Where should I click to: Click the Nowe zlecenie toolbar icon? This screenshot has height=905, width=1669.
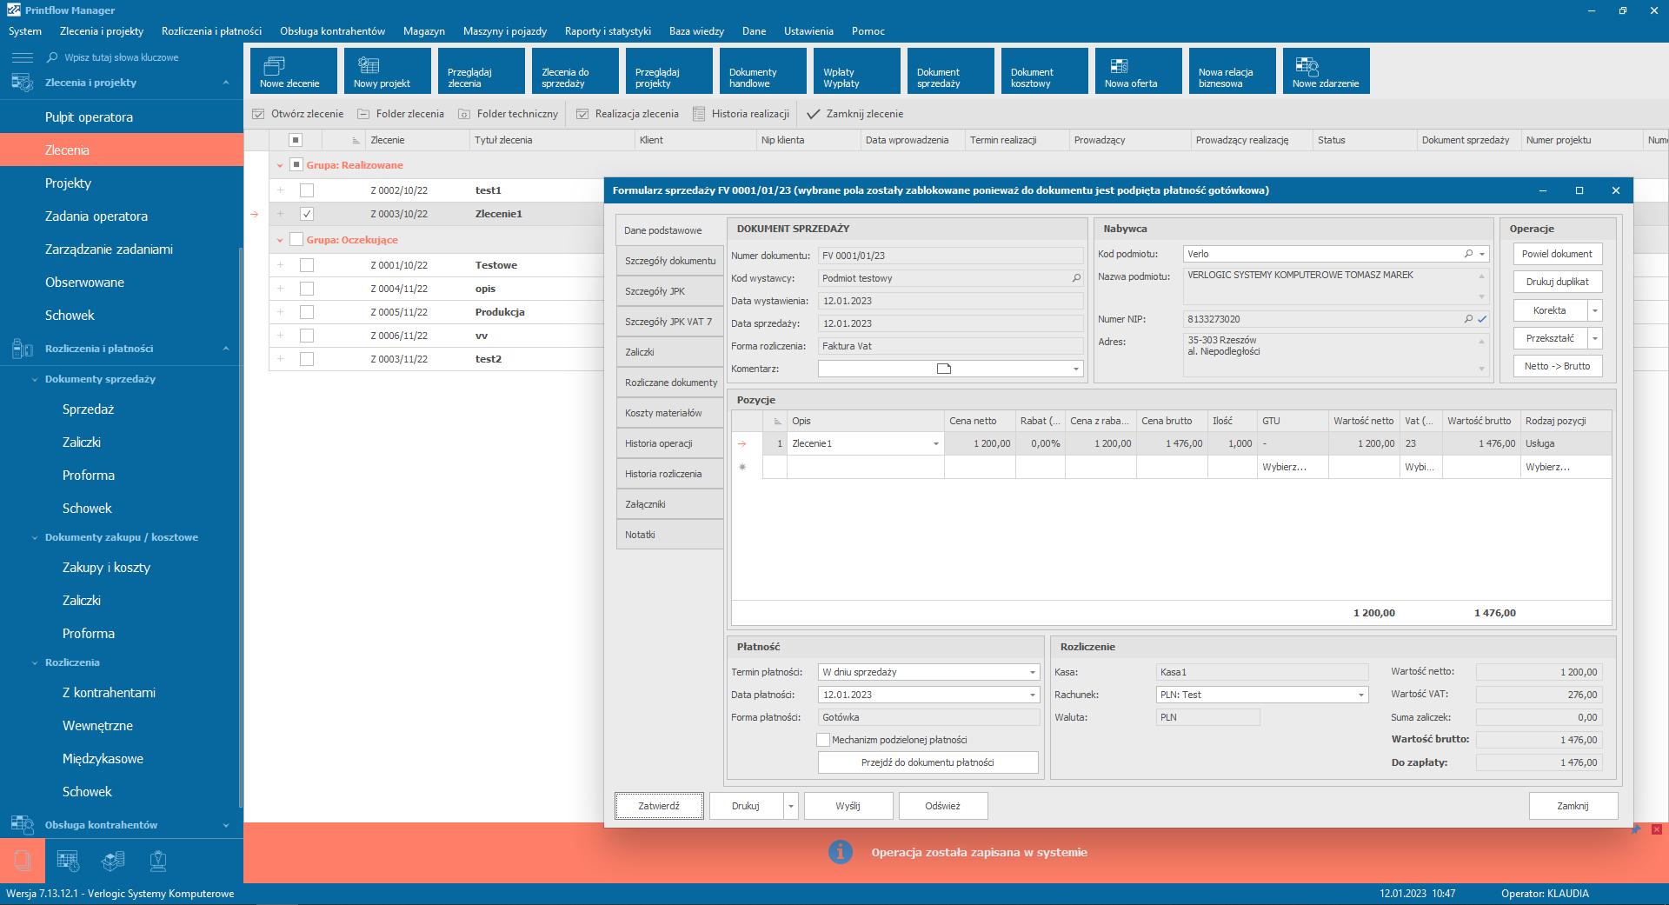(x=275, y=65)
